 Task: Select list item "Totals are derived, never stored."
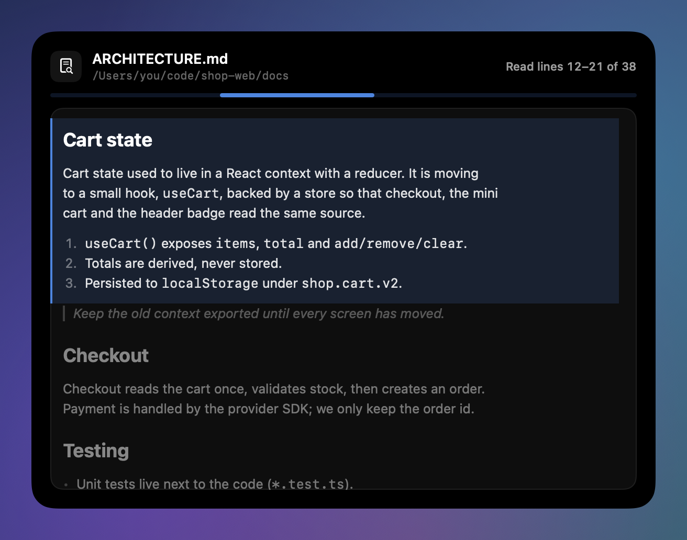coord(183,263)
